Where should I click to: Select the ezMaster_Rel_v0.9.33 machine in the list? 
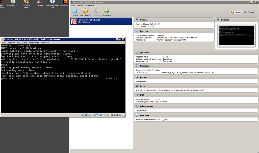101,21
